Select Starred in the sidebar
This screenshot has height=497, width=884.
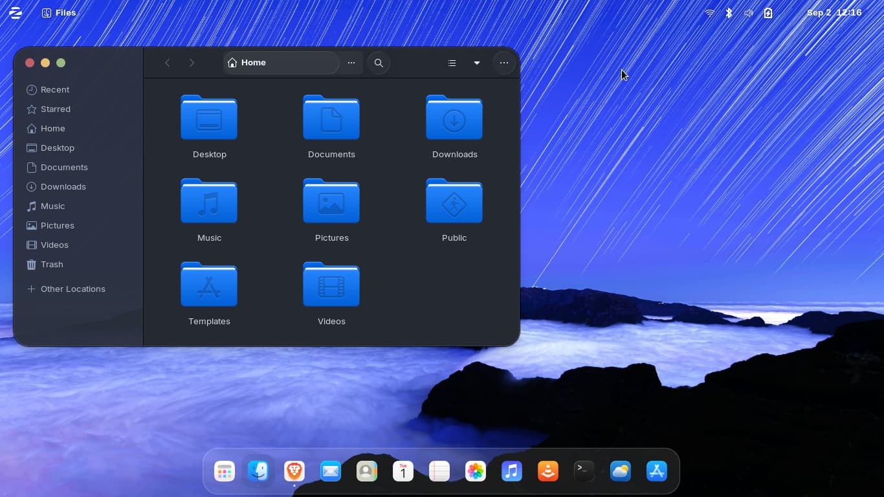coord(55,109)
